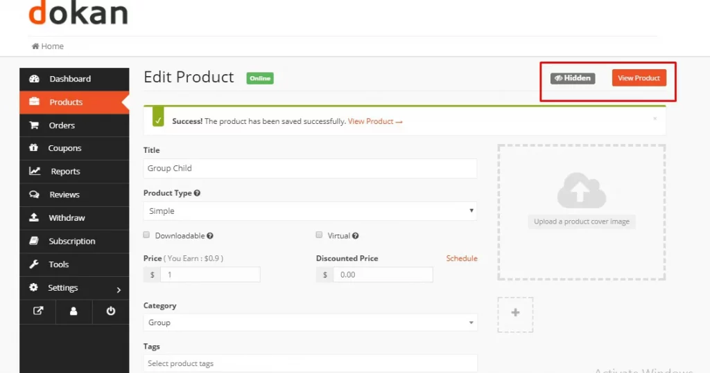Click the orange View Product button
The image size is (710, 373).
(x=639, y=78)
